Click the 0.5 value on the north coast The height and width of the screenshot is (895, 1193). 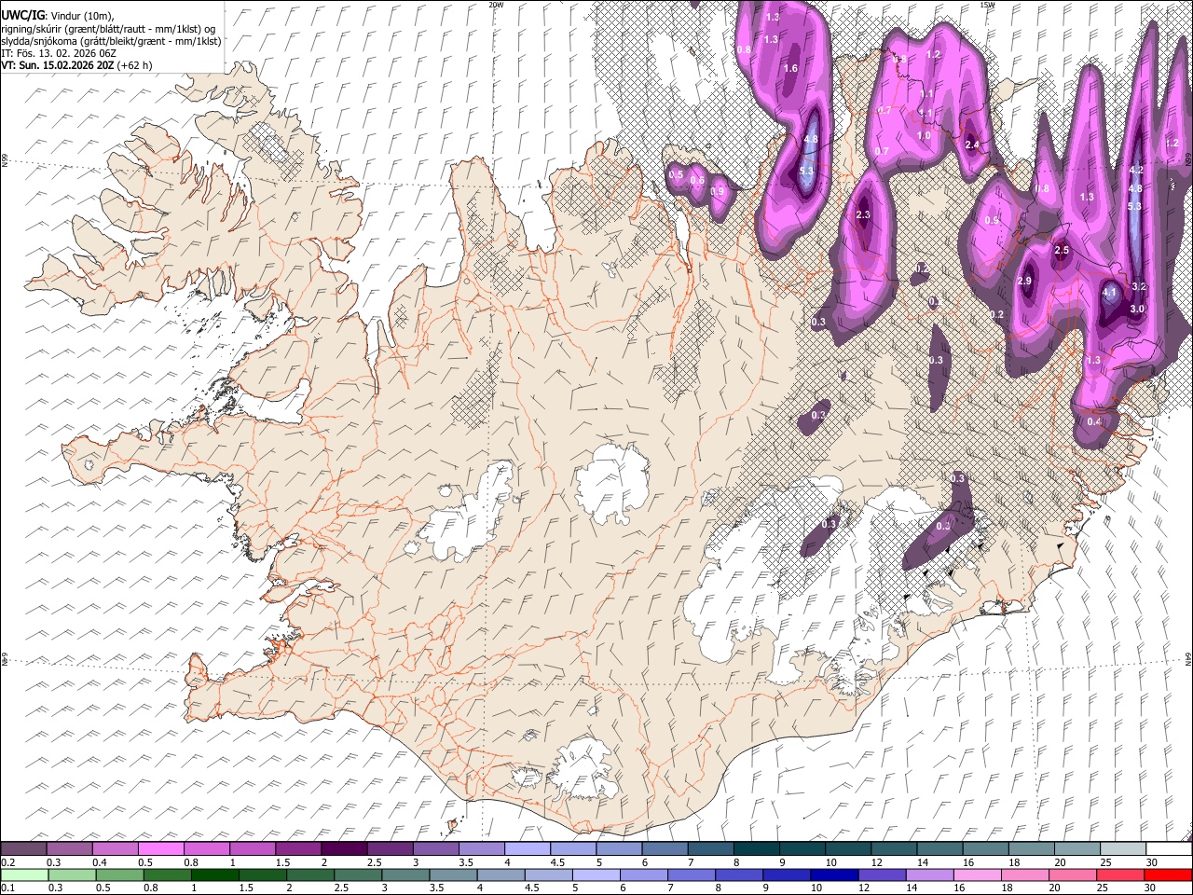click(677, 175)
